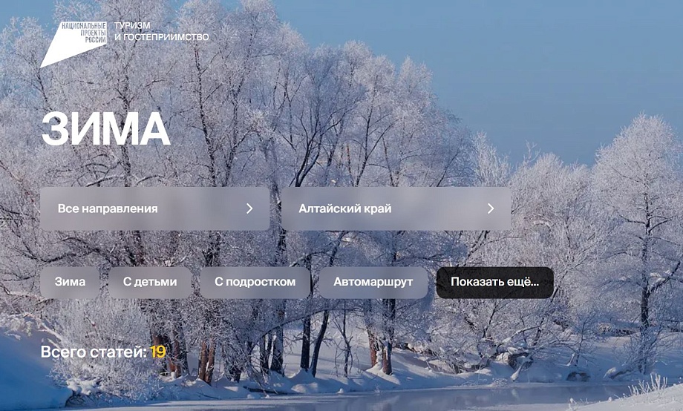Expand tags with 'Показать ещё...' button
The image size is (683, 411).
click(495, 282)
